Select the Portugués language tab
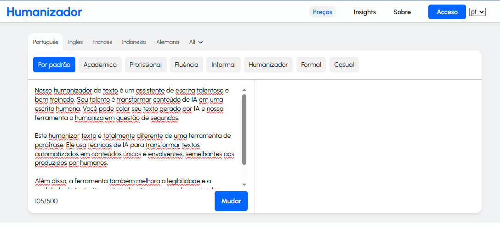 (x=45, y=42)
